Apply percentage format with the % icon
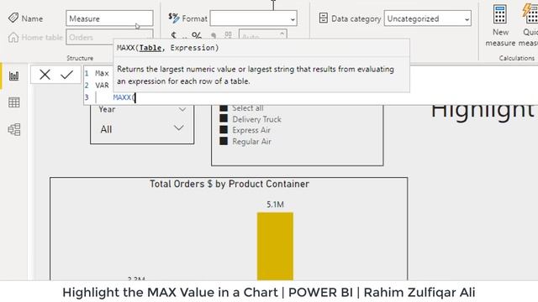The height and width of the screenshot is (302, 538). 197,35
